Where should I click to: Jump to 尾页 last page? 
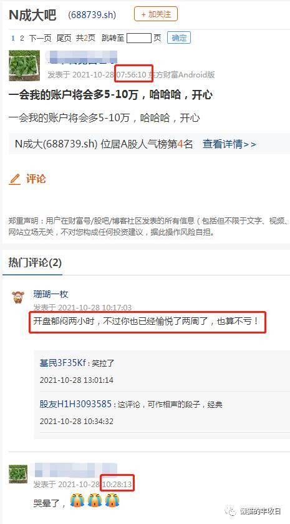click(64, 38)
